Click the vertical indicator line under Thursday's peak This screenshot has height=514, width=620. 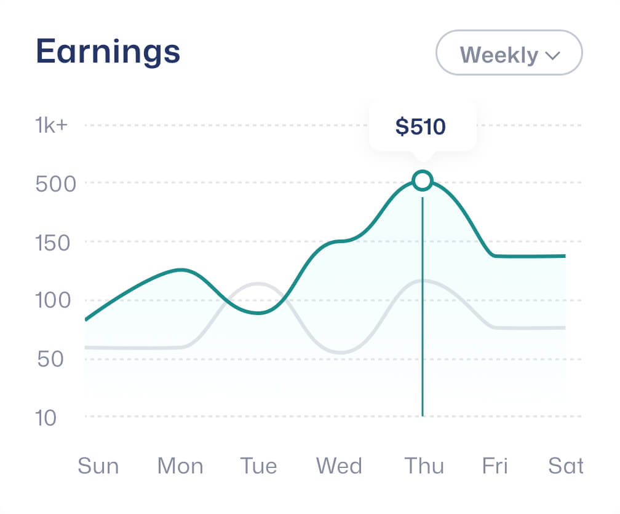423,307
